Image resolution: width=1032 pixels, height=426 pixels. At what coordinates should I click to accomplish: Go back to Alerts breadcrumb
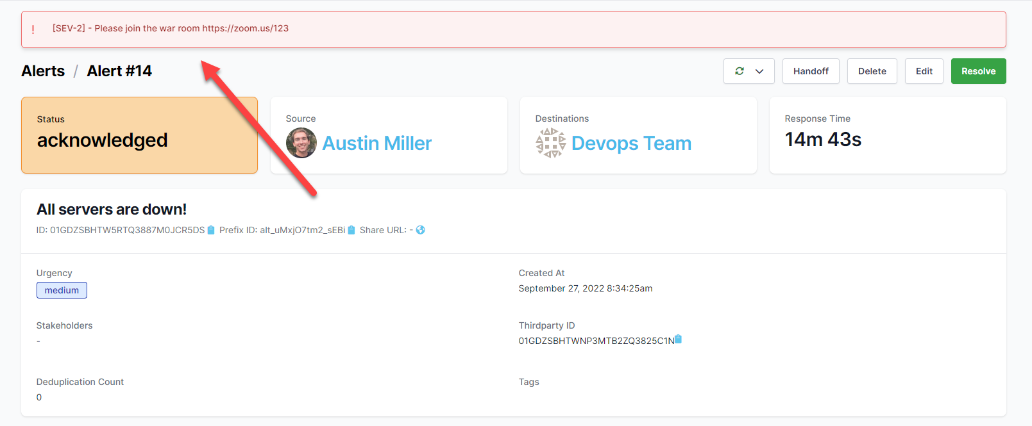43,71
